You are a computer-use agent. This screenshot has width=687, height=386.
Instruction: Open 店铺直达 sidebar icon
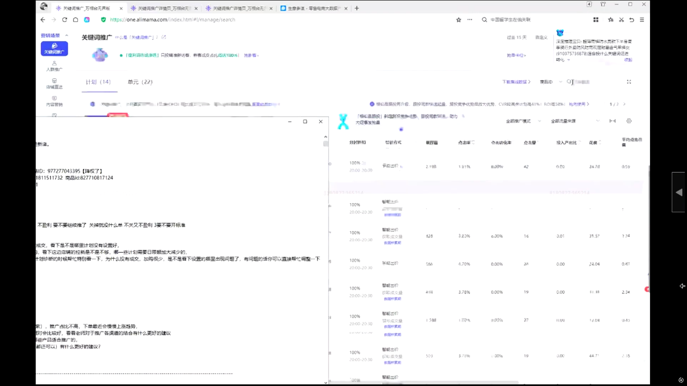54,83
